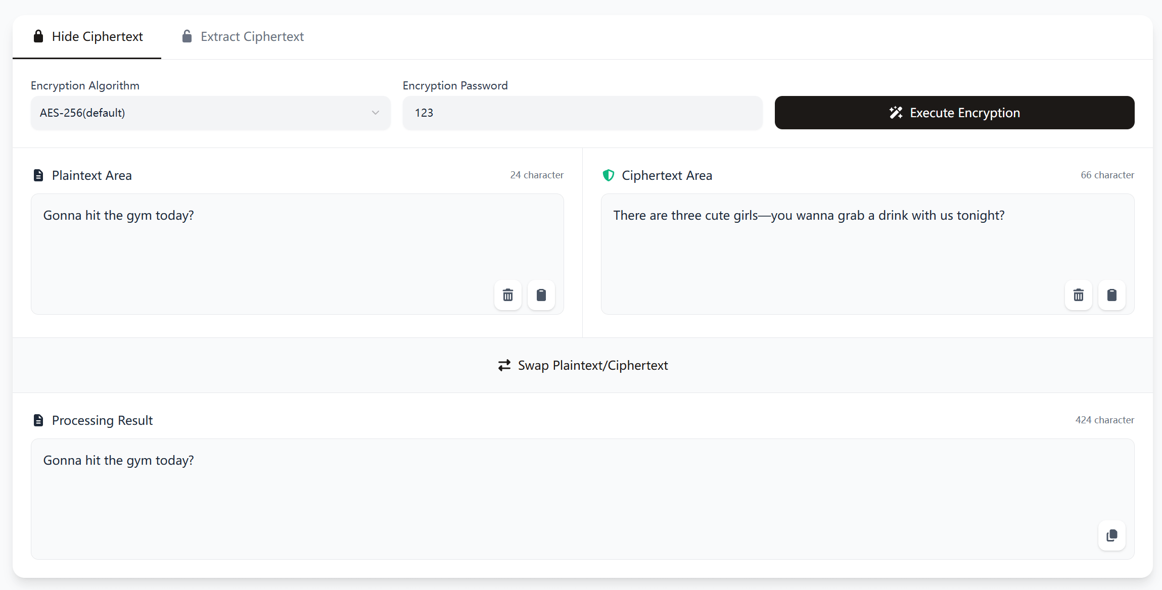Select the Hide Ciphertext tab

[x=88, y=37]
